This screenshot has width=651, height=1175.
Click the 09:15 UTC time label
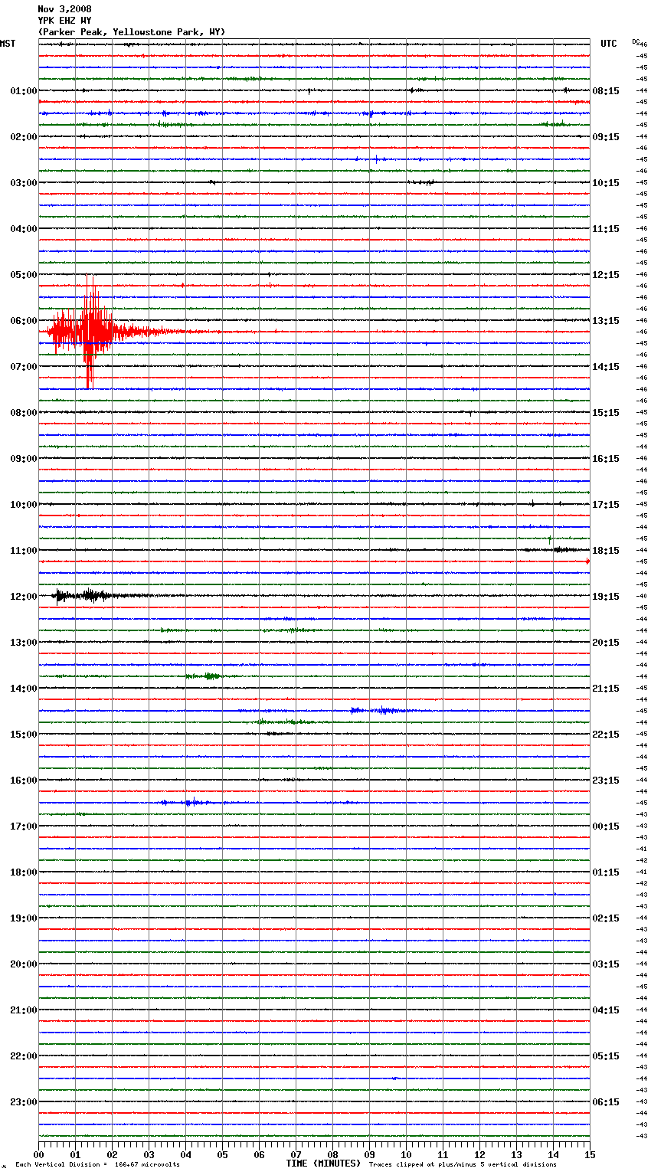606,137
